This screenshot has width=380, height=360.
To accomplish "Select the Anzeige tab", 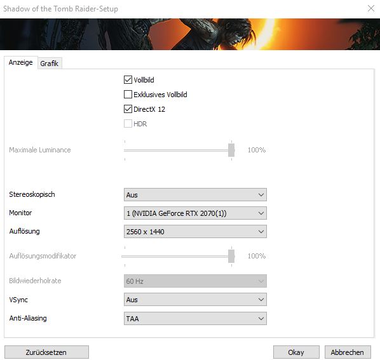I will pyautogui.click(x=21, y=62).
